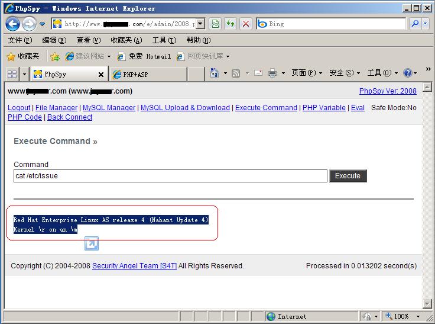The width and height of the screenshot is (435, 324).
Task: Click the Safe Mode:No text
Action: pos(394,108)
